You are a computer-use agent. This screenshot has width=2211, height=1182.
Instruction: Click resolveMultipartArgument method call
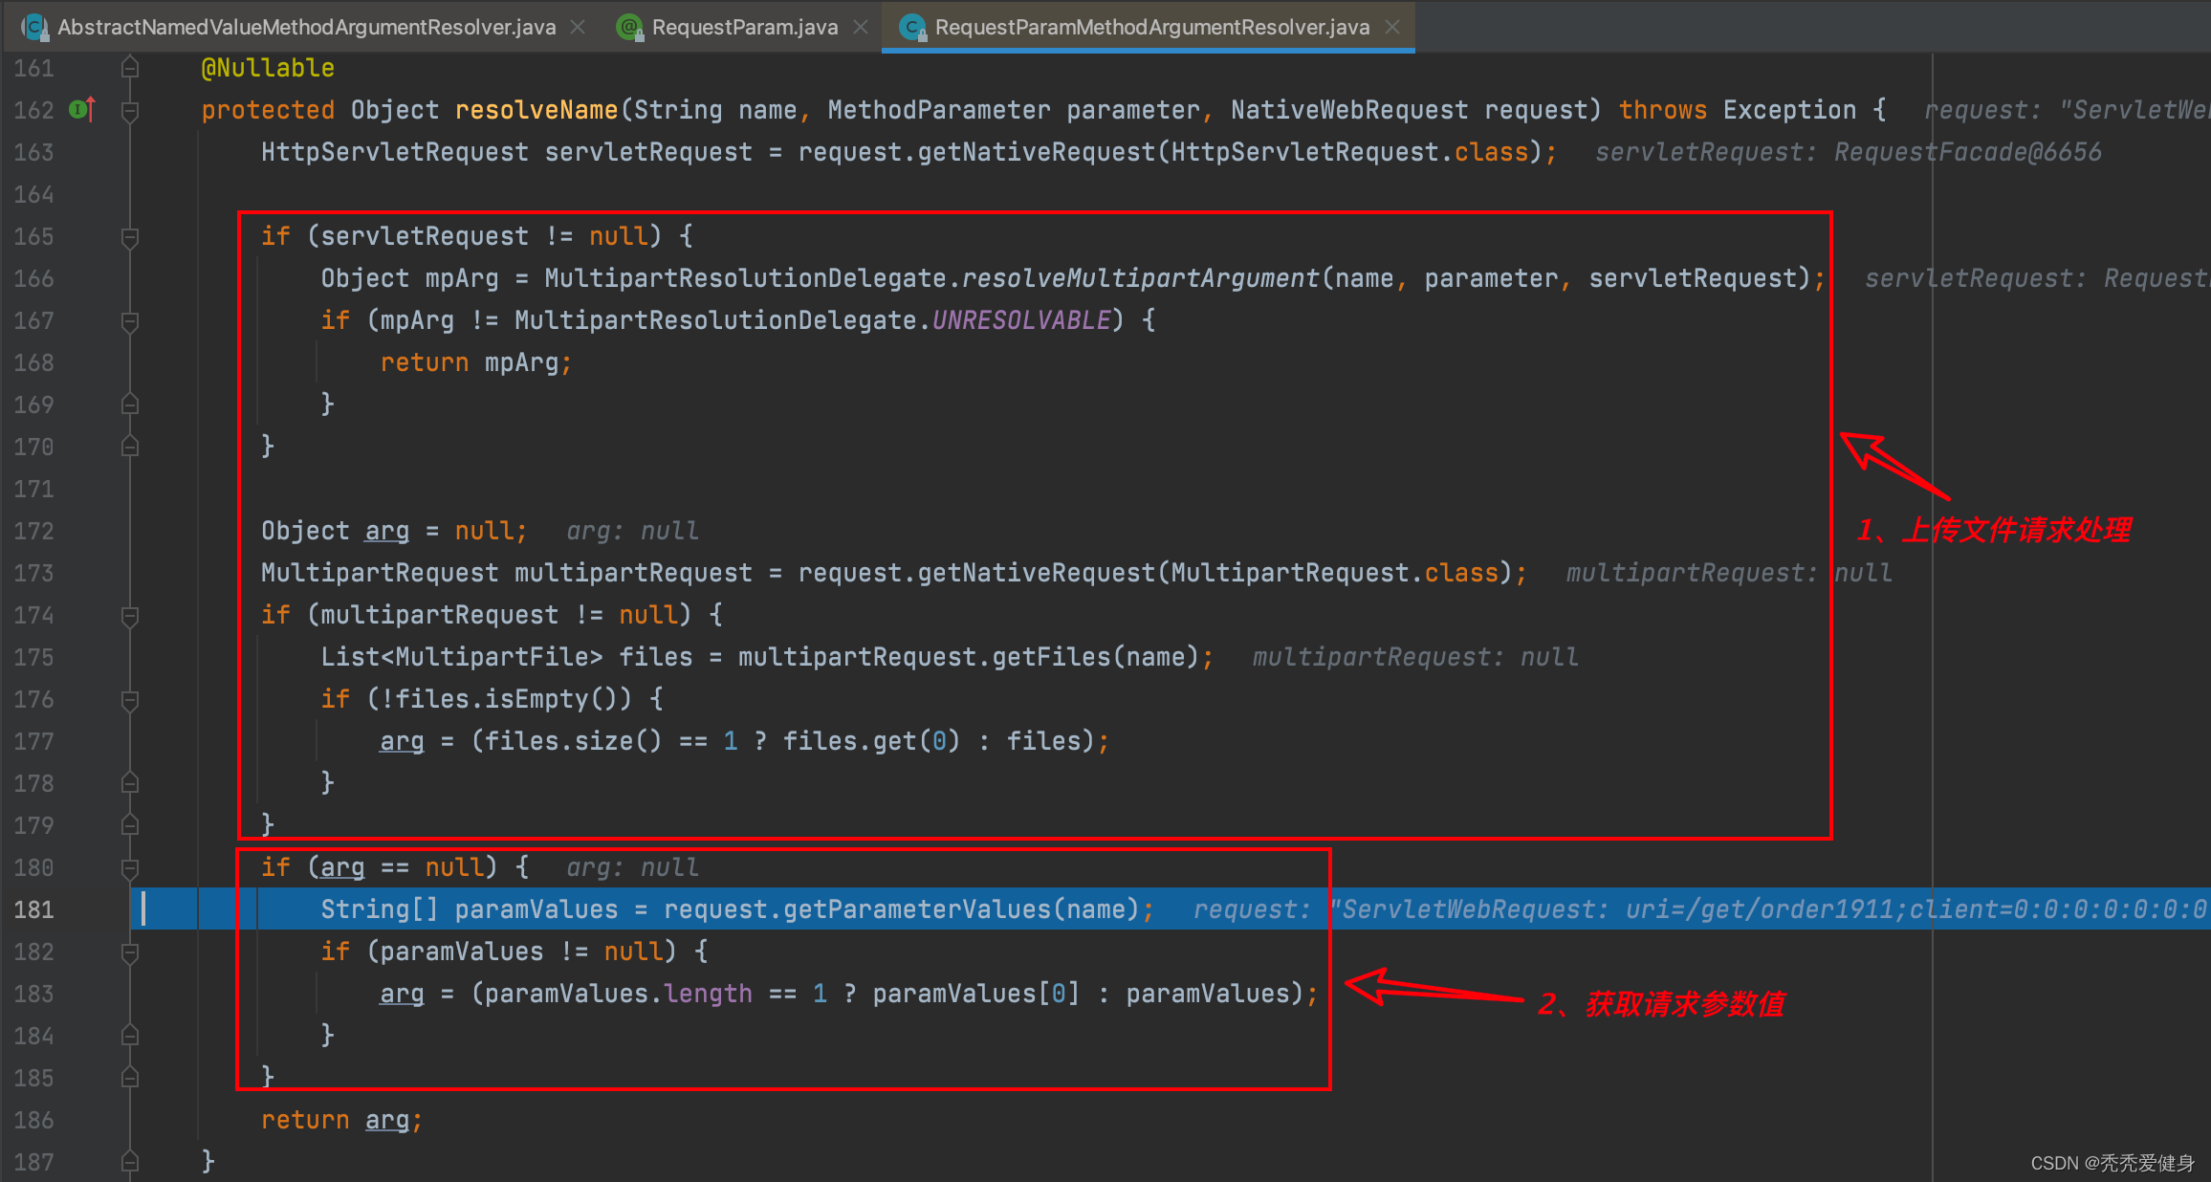[x=1140, y=278]
